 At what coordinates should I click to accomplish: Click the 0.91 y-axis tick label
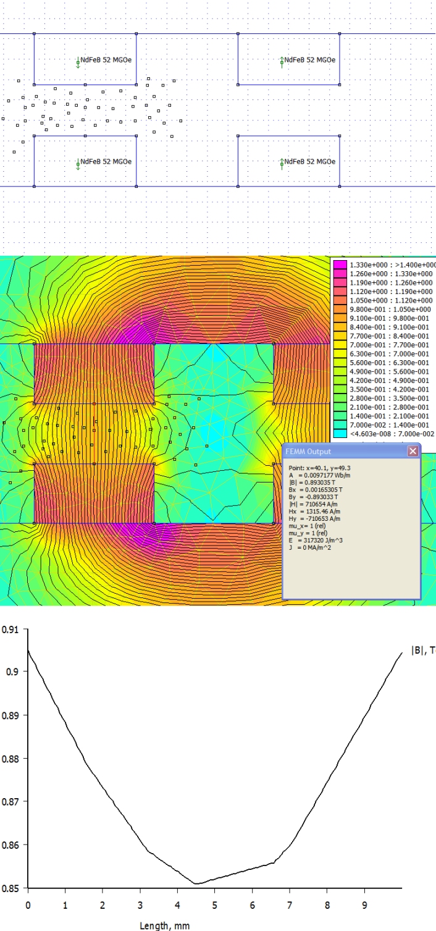click(11, 629)
